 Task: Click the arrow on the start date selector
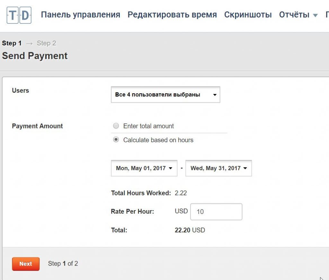(x=171, y=168)
